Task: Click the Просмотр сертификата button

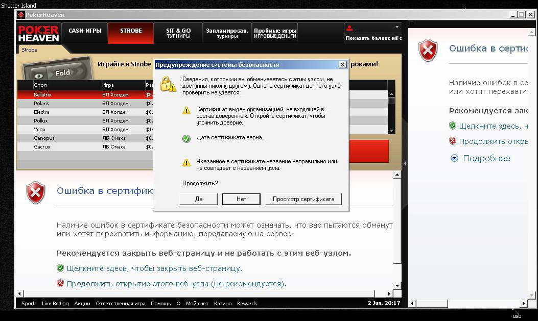Action: coord(303,199)
